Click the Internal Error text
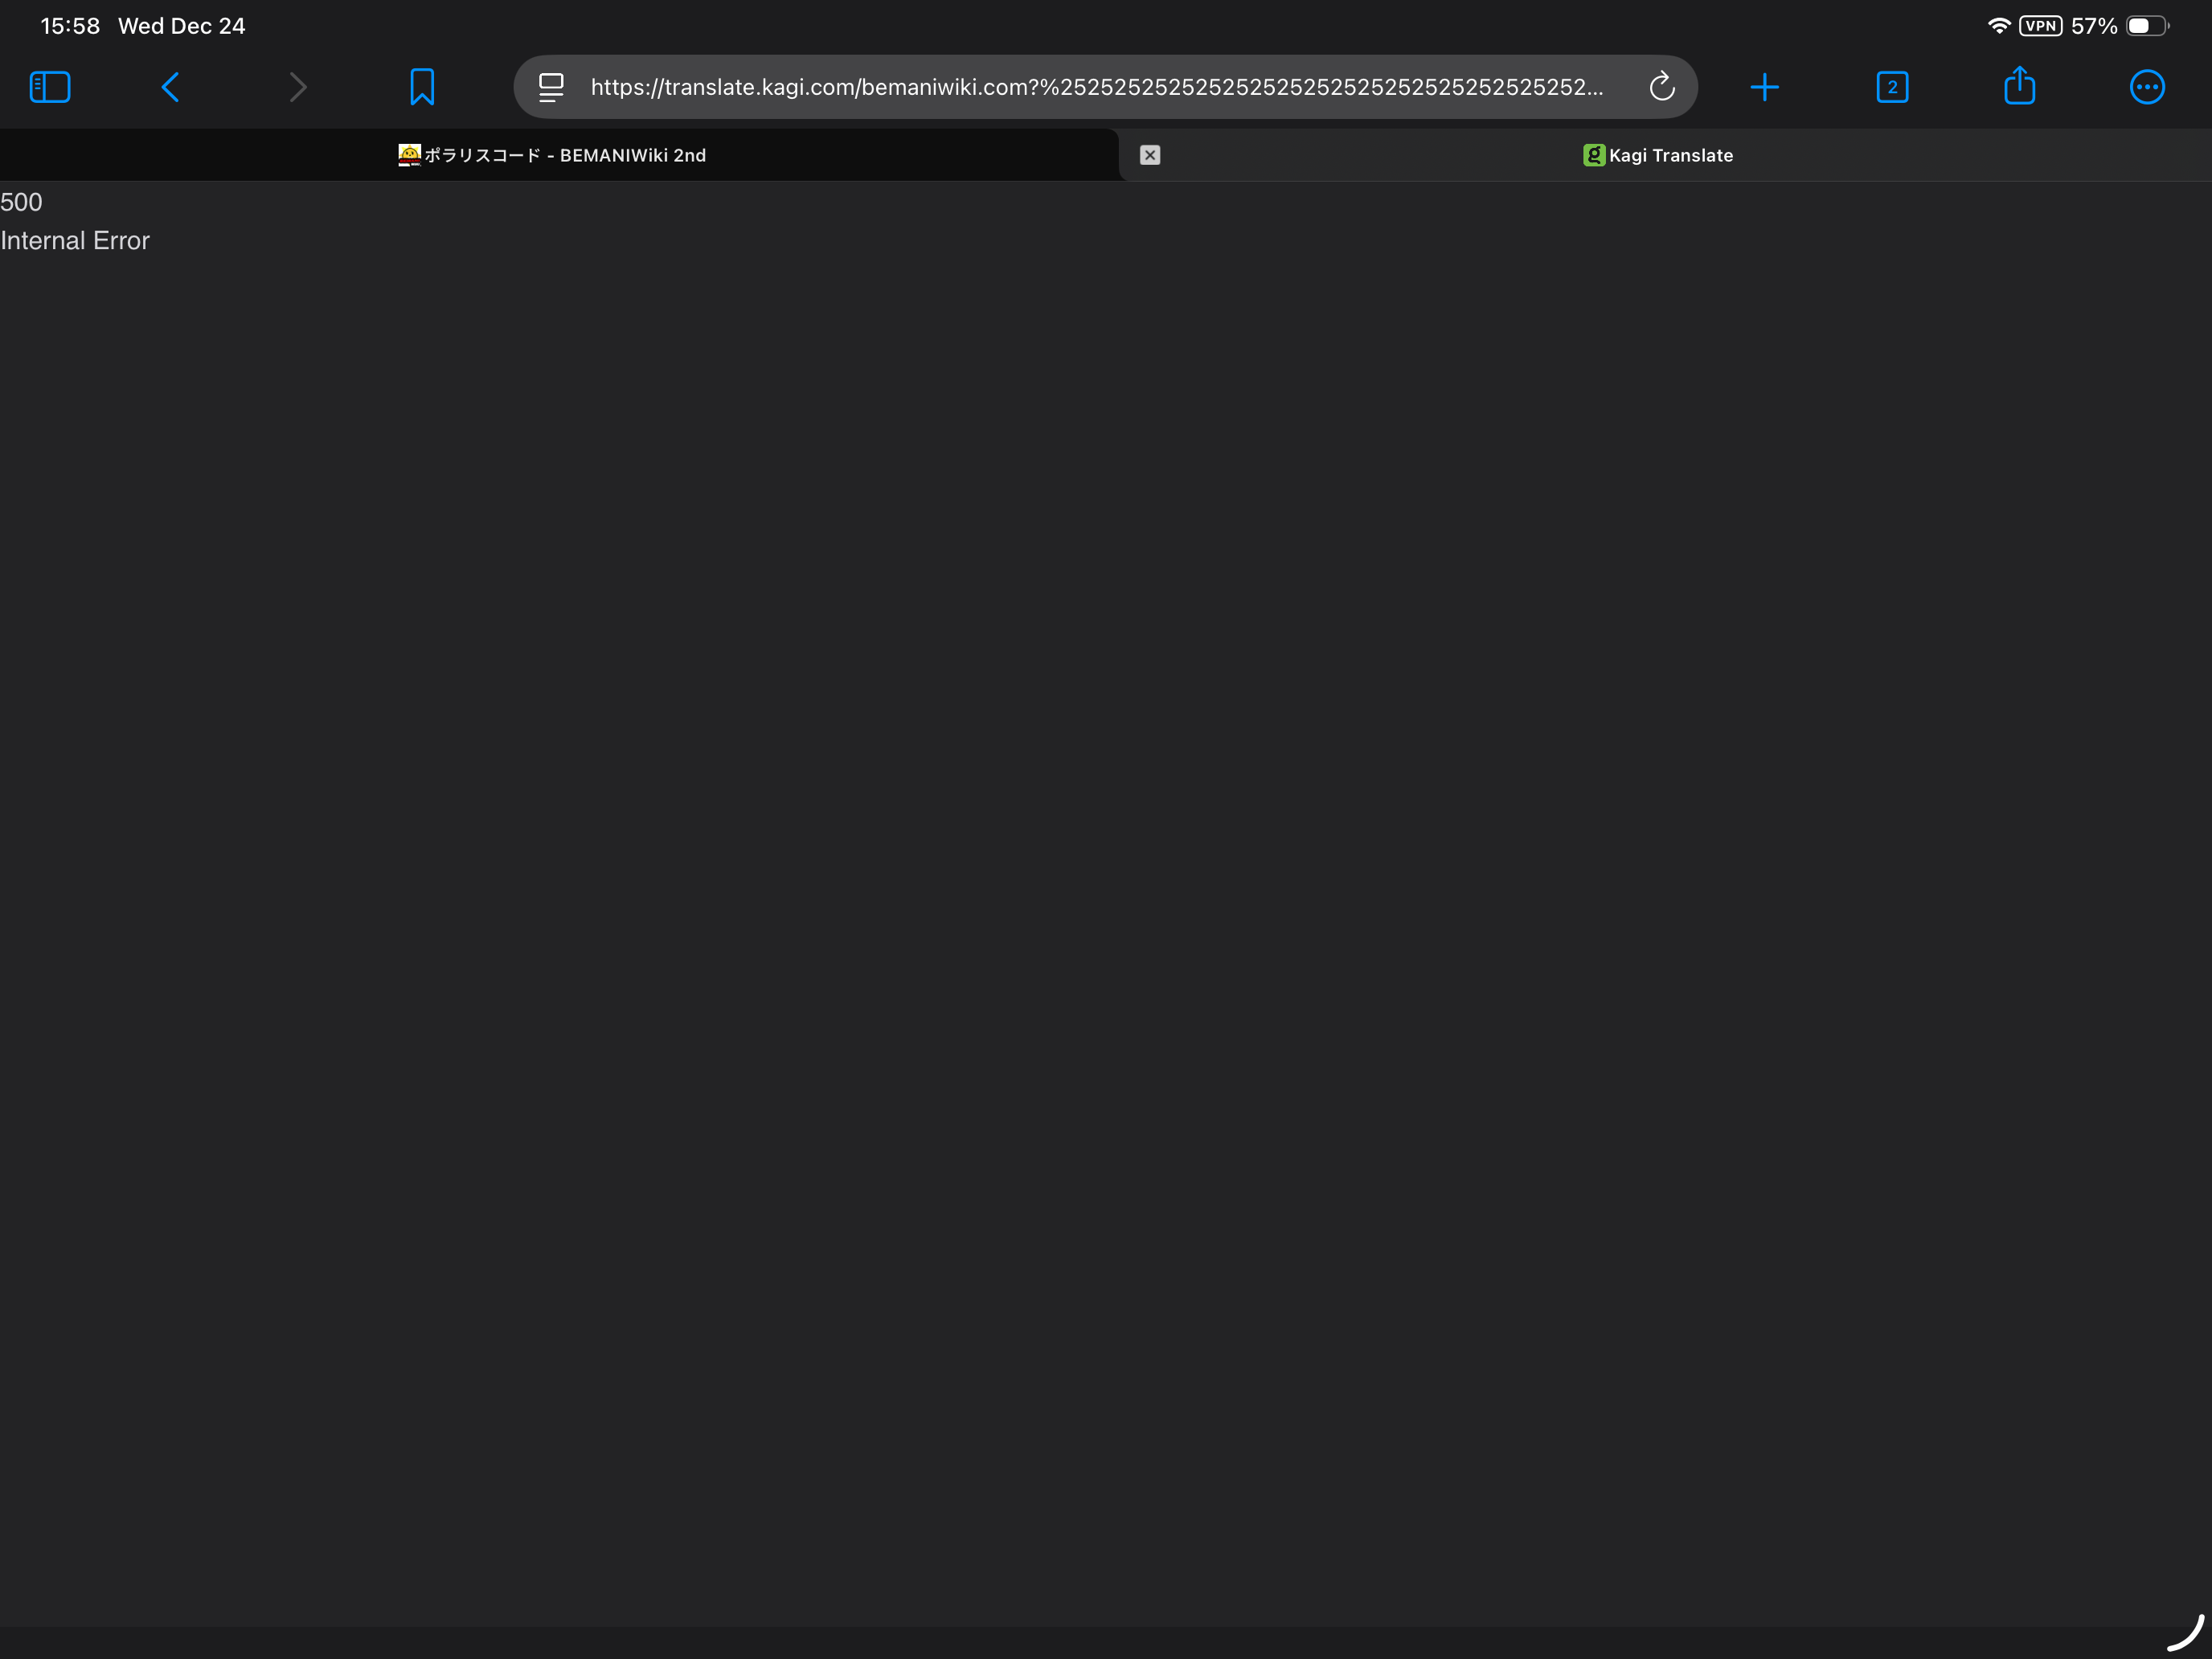Screen dimensions: 2212x1659 pos(75,241)
